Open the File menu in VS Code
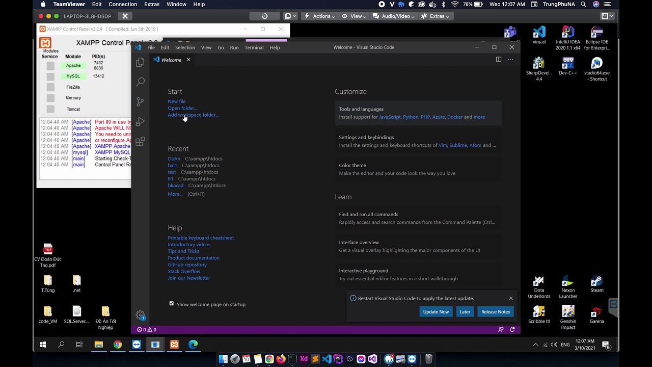The width and height of the screenshot is (652, 367). [x=151, y=47]
